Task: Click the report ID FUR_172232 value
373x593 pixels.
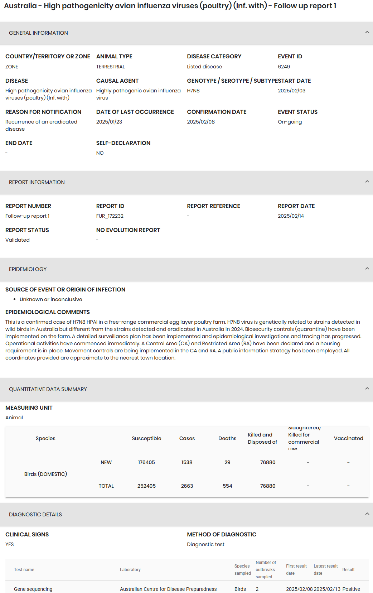Action: 110,216
